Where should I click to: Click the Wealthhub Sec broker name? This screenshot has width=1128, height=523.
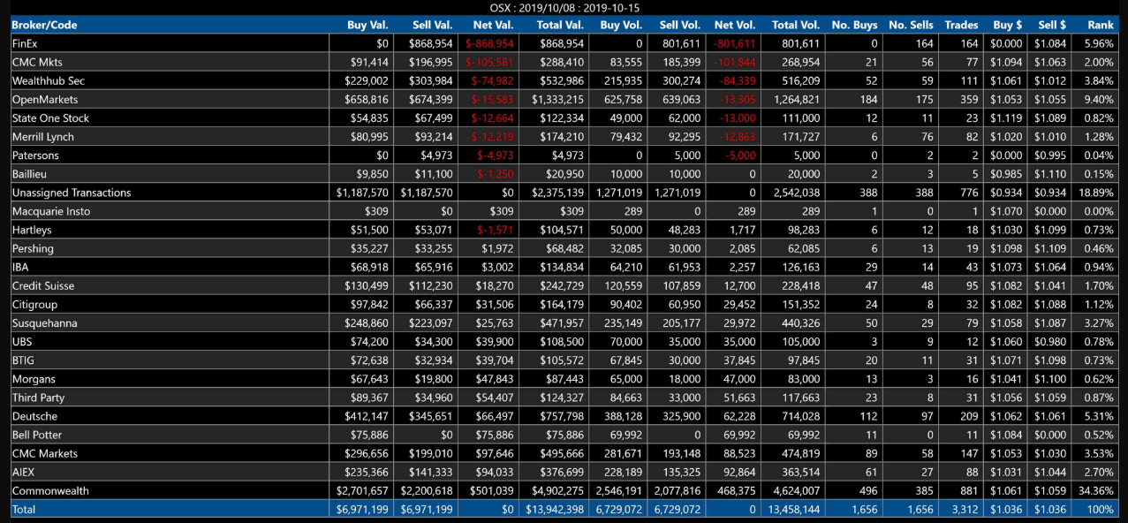(49, 80)
